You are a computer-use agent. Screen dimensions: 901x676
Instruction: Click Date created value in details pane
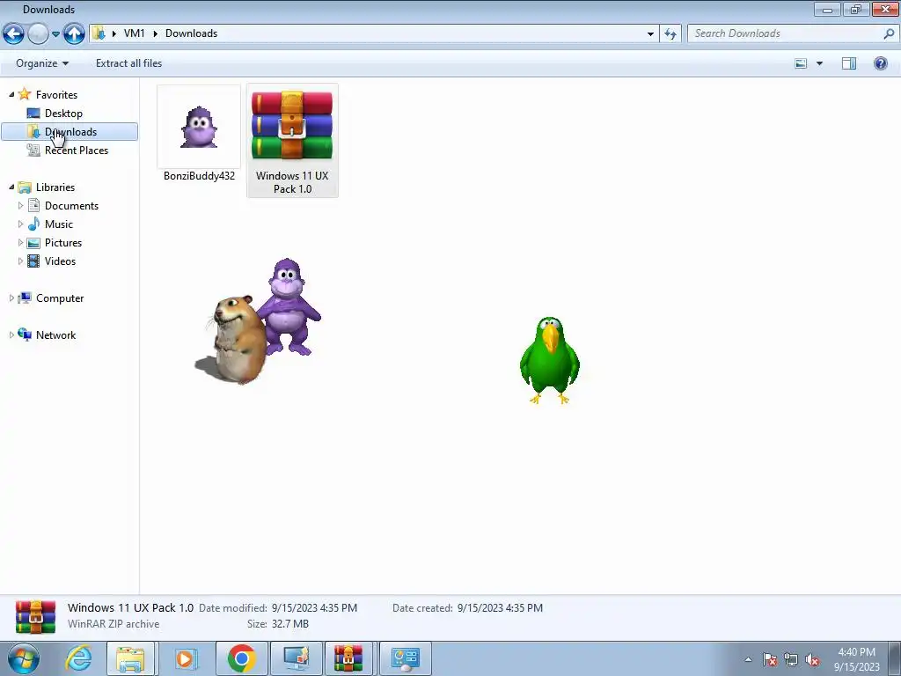click(500, 607)
